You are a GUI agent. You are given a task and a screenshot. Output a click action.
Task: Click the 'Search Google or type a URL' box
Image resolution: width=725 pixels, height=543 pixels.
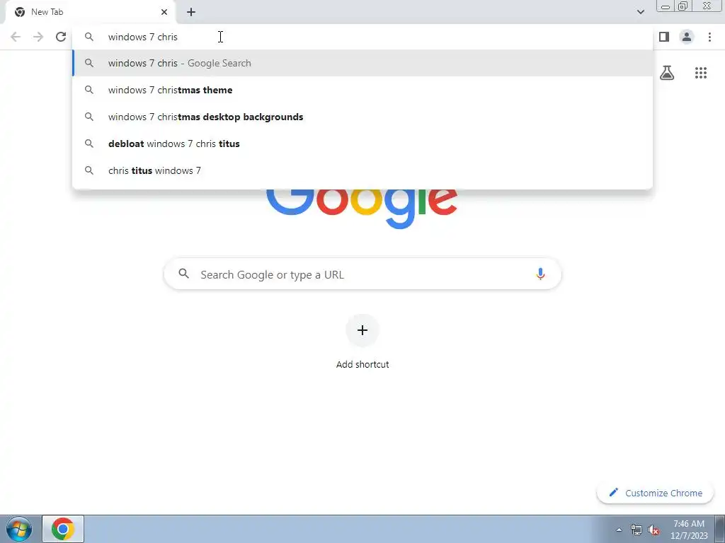click(x=362, y=274)
